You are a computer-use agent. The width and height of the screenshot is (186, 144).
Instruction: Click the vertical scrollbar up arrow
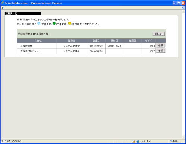[x=183, y=12]
